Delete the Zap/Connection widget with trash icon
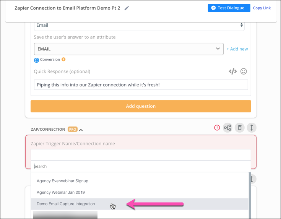Image resolution: width=281 pixels, height=219 pixels. point(240,128)
